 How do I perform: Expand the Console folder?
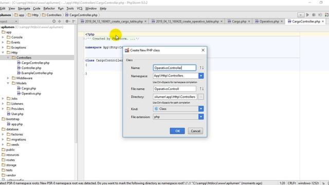pos(3,37)
